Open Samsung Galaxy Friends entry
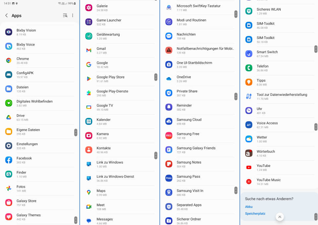 (200, 150)
